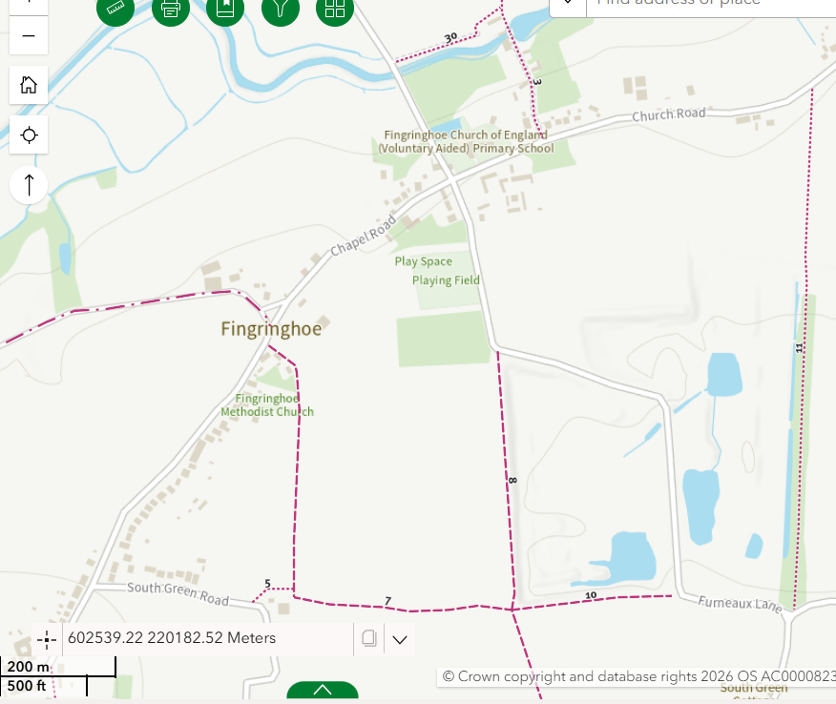
Task: Expand the green bottom panel handle
Action: [x=323, y=690]
